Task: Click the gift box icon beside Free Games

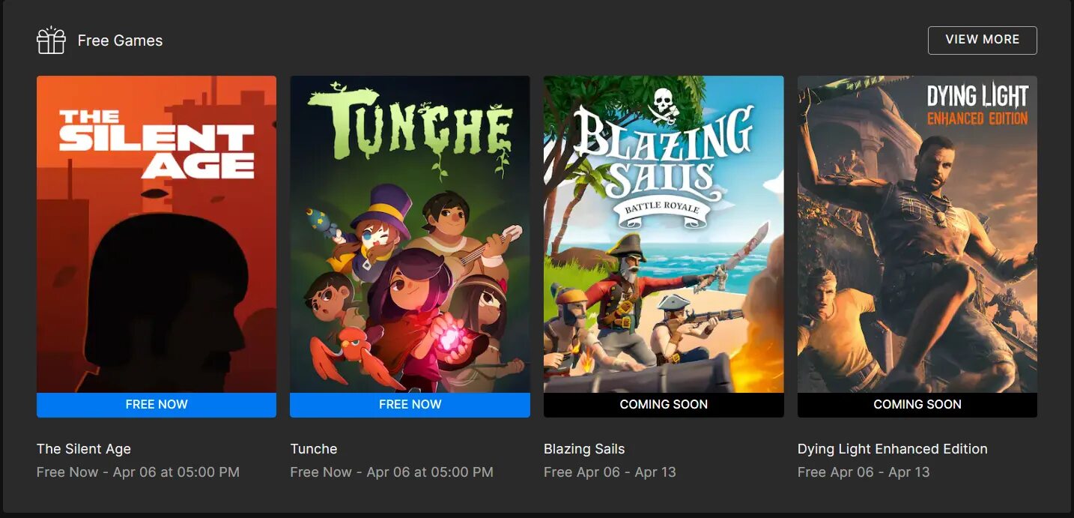Action: [x=51, y=40]
